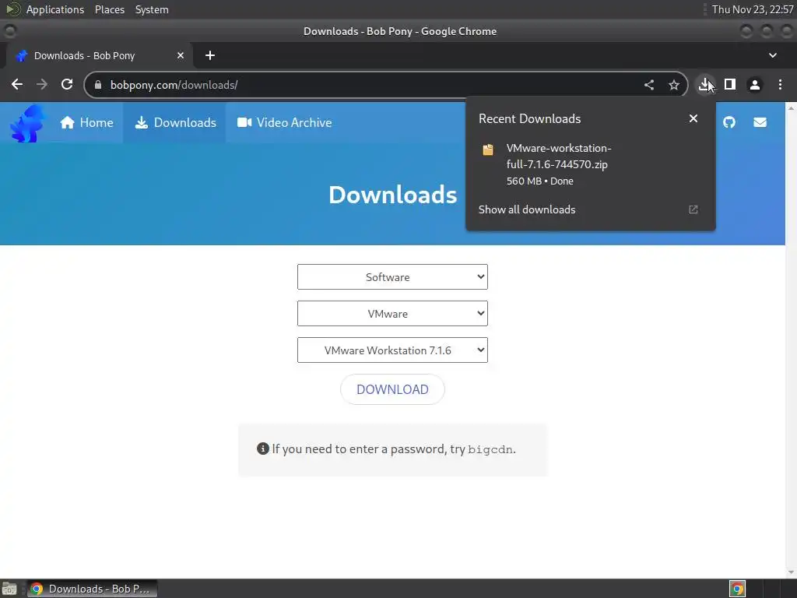
Task: Click the Chrome icon in the system tray
Action: (x=738, y=589)
